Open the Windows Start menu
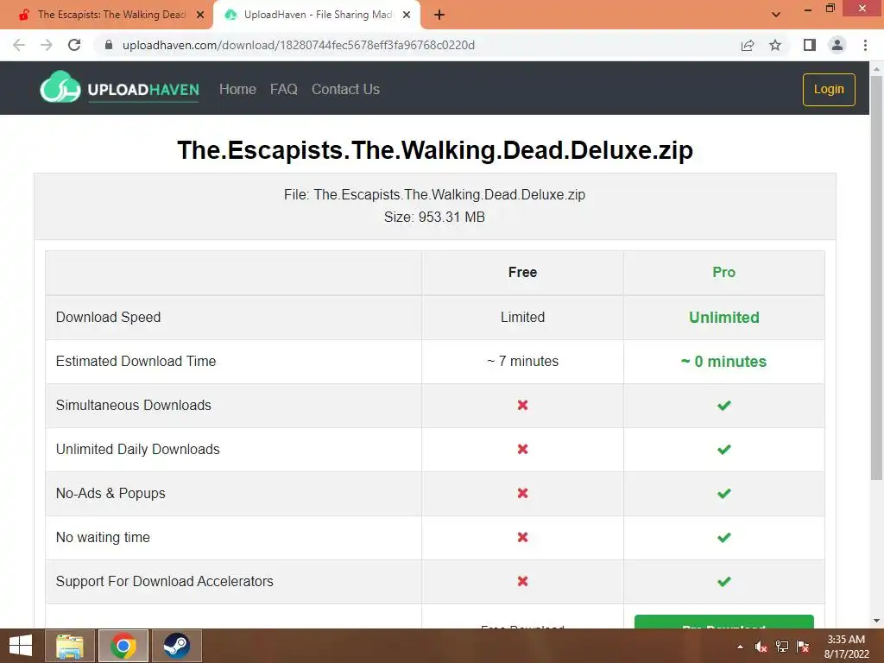Viewport: 884px width, 663px height. tap(21, 646)
